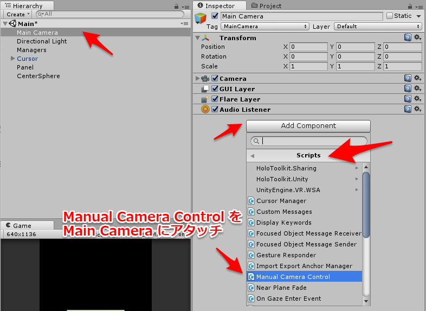Click the Transform axes icon

[205, 38]
